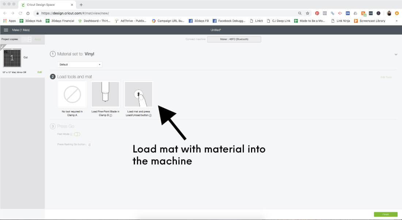
Task: Reload the page
Action: click(x=20, y=13)
